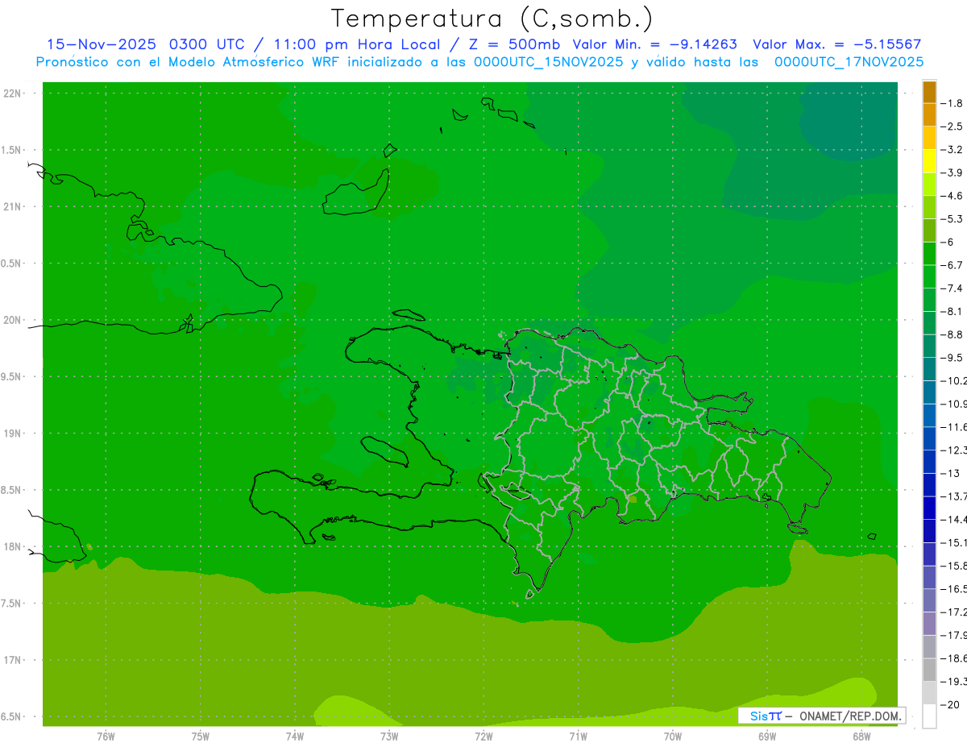
Task: Pick the green swatch between -6.7 and -7.4
Action: [929, 276]
